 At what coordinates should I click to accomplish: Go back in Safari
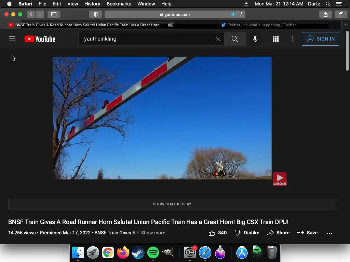(31, 14)
